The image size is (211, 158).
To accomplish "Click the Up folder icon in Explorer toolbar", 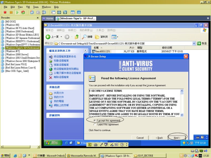I will click(77, 37).
